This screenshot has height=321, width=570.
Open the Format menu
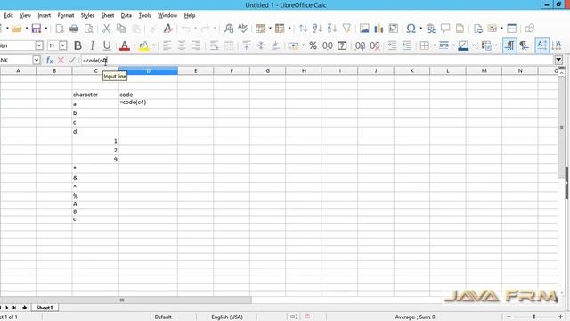pos(66,15)
